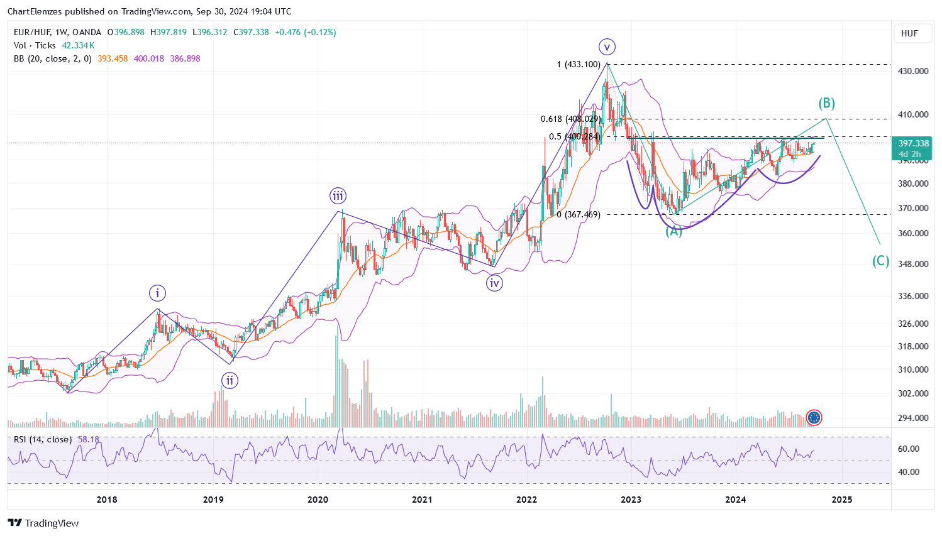Click the current price label 397.338
This screenshot has width=942, height=536.
pos(913,144)
